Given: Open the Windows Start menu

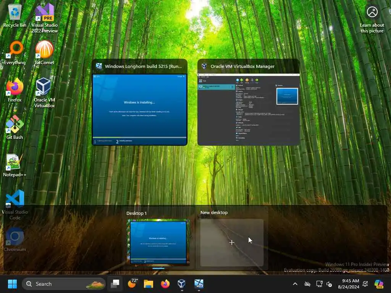Looking at the screenshot, I should pyautogui.click(x=12, y=284).
